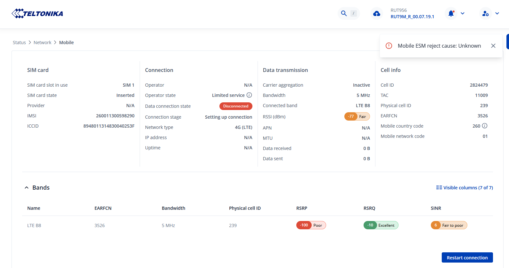
Task: Click the cloud firmware upload icon
Action: coord(377,13)
